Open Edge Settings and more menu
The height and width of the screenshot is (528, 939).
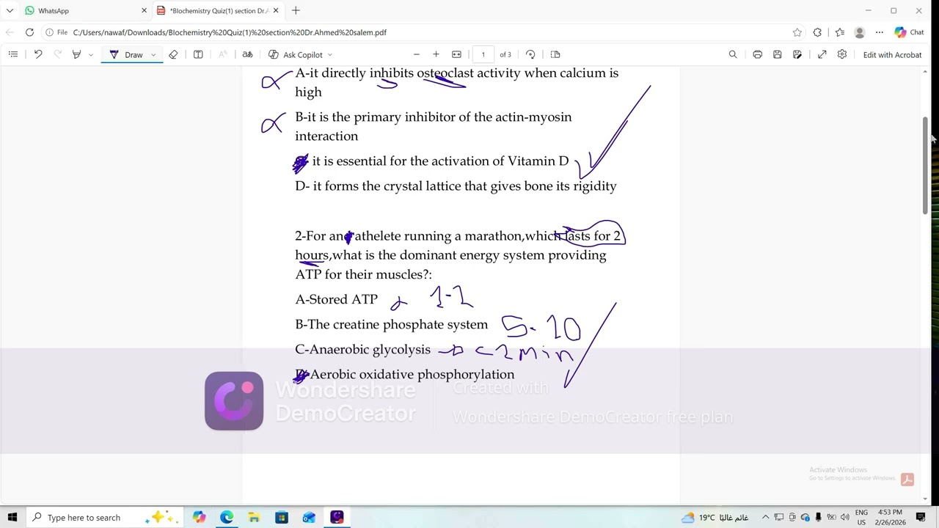click(x=880, y=32)
